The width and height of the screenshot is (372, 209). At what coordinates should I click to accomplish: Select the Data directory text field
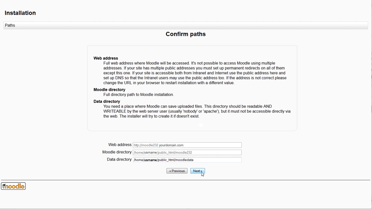coord(187,160)
